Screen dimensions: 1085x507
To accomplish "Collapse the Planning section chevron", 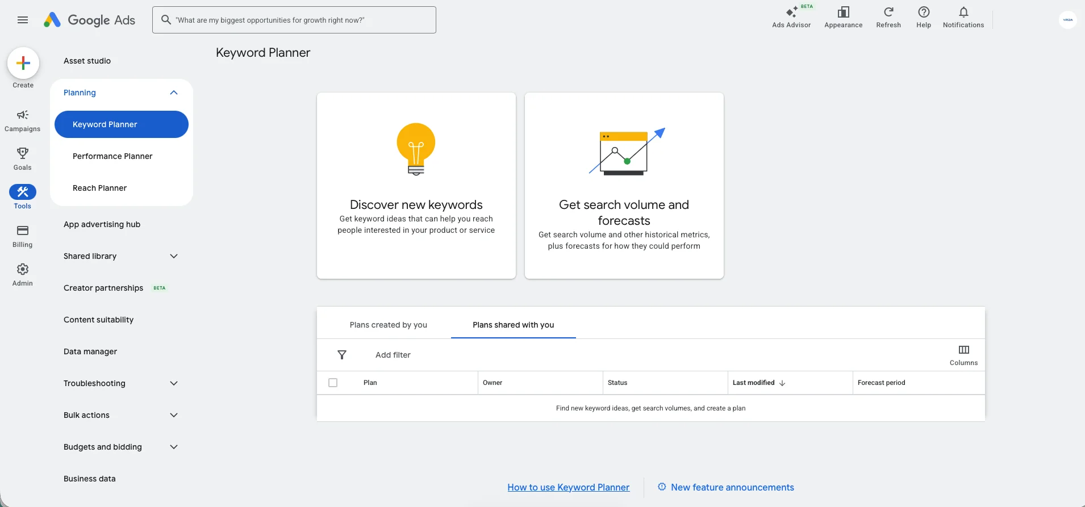I will point(174,93).
